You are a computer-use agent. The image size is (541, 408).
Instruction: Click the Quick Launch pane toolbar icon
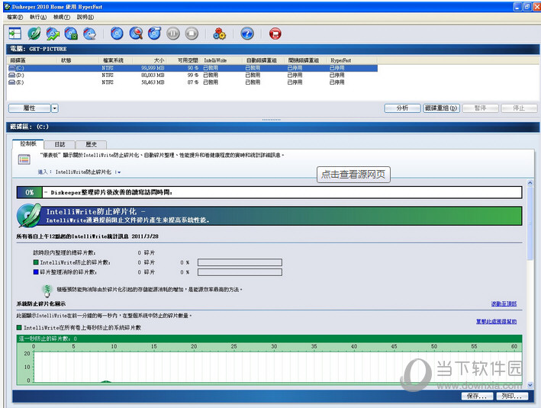14,34
